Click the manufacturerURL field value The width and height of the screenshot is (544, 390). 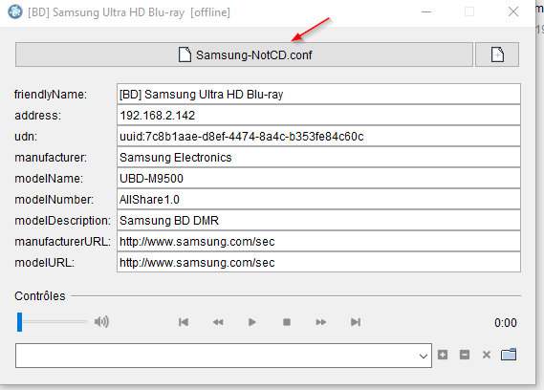tap(318, 242)
